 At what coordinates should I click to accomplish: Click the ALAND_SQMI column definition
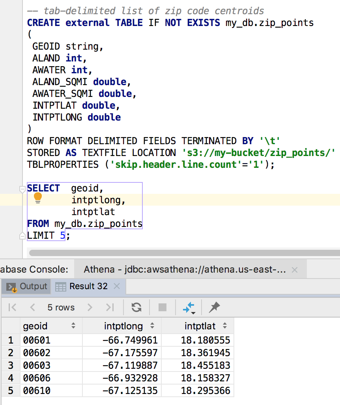point(82,82)
